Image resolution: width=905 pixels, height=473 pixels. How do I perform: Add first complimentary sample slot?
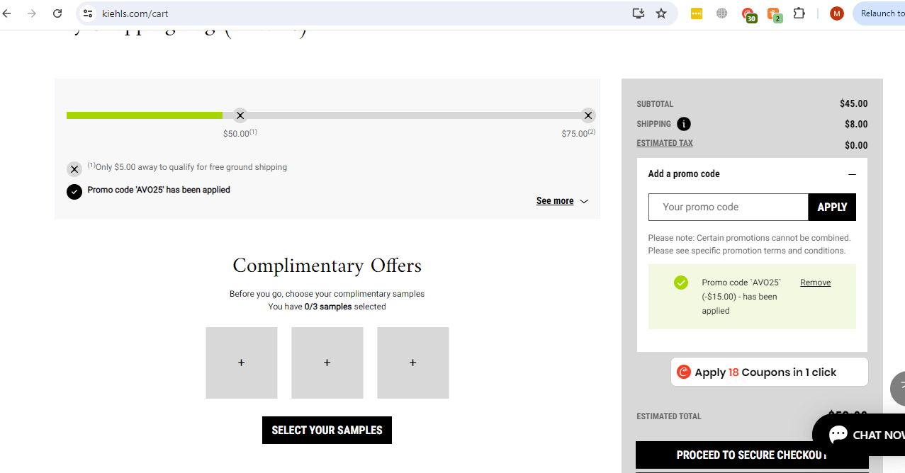click(x=242, y=363)
